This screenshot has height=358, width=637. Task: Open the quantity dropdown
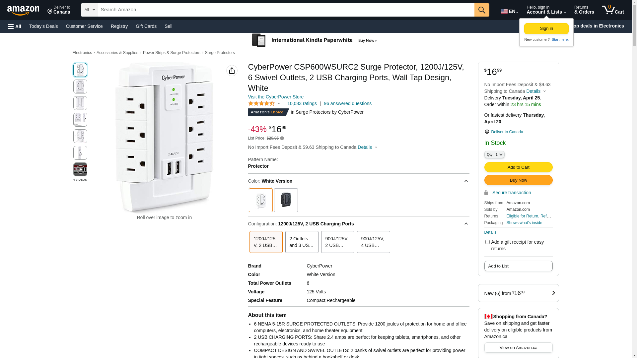494,154
